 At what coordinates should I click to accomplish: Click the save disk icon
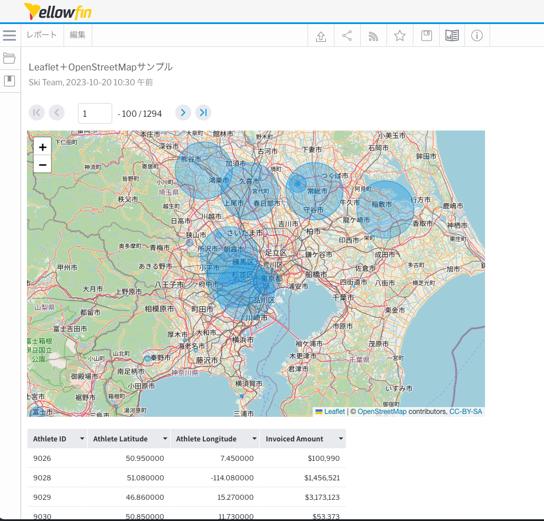pos(427,35)
